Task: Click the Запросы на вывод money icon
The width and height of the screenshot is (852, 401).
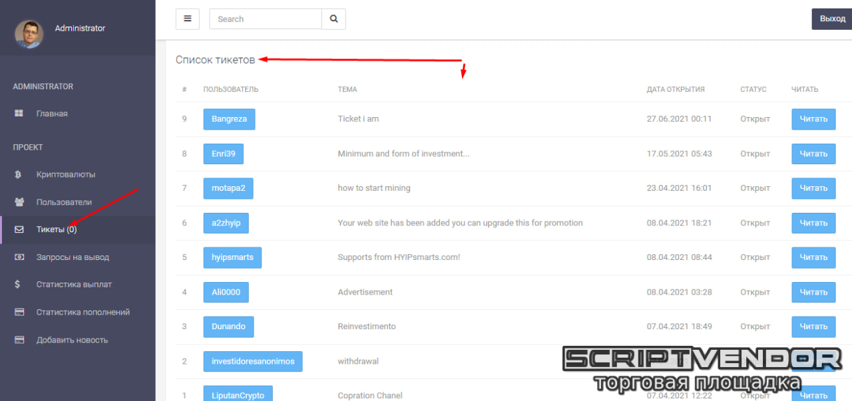Action: pos(19,257)
